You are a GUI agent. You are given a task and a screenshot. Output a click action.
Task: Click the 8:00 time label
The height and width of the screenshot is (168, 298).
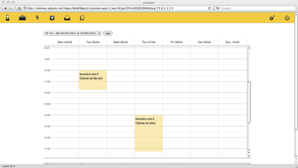pos(47,48)
